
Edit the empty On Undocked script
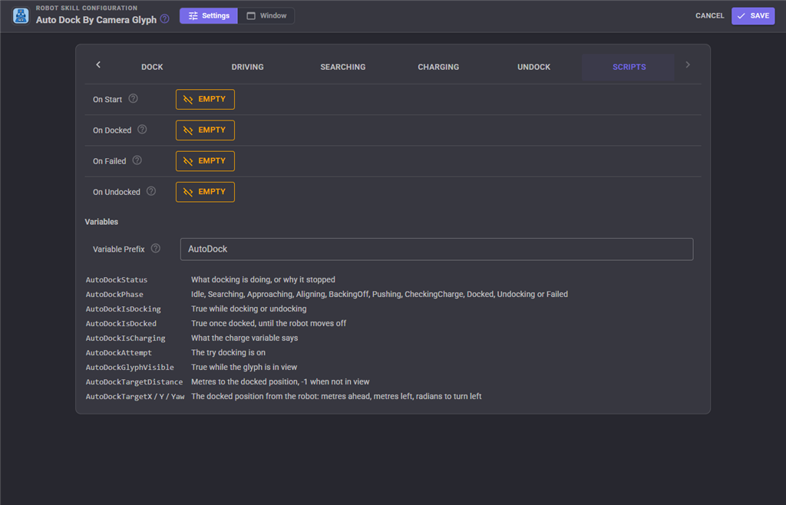click(205, 192)
